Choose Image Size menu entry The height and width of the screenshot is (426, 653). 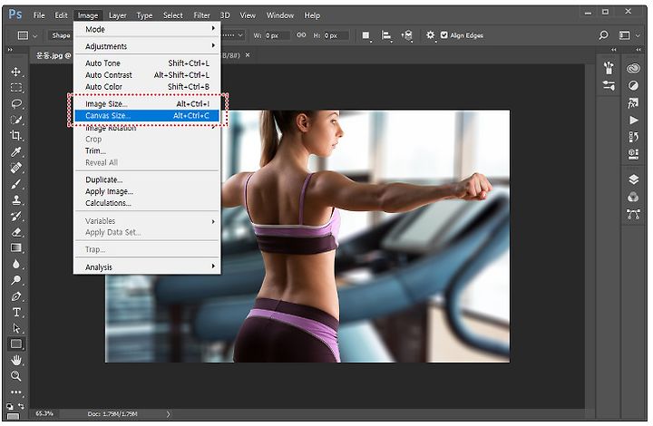click(x=147, y=104)
